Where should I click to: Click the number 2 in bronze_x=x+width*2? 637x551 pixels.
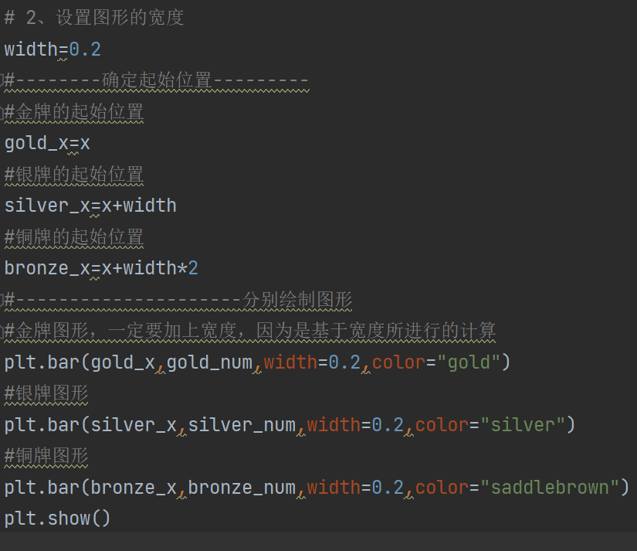(x=193, y=268)
